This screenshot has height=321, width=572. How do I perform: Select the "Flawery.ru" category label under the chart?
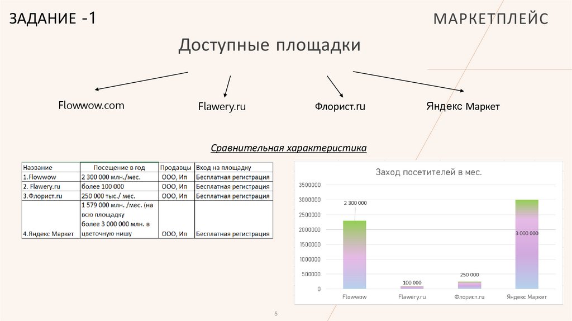point(412,297)
